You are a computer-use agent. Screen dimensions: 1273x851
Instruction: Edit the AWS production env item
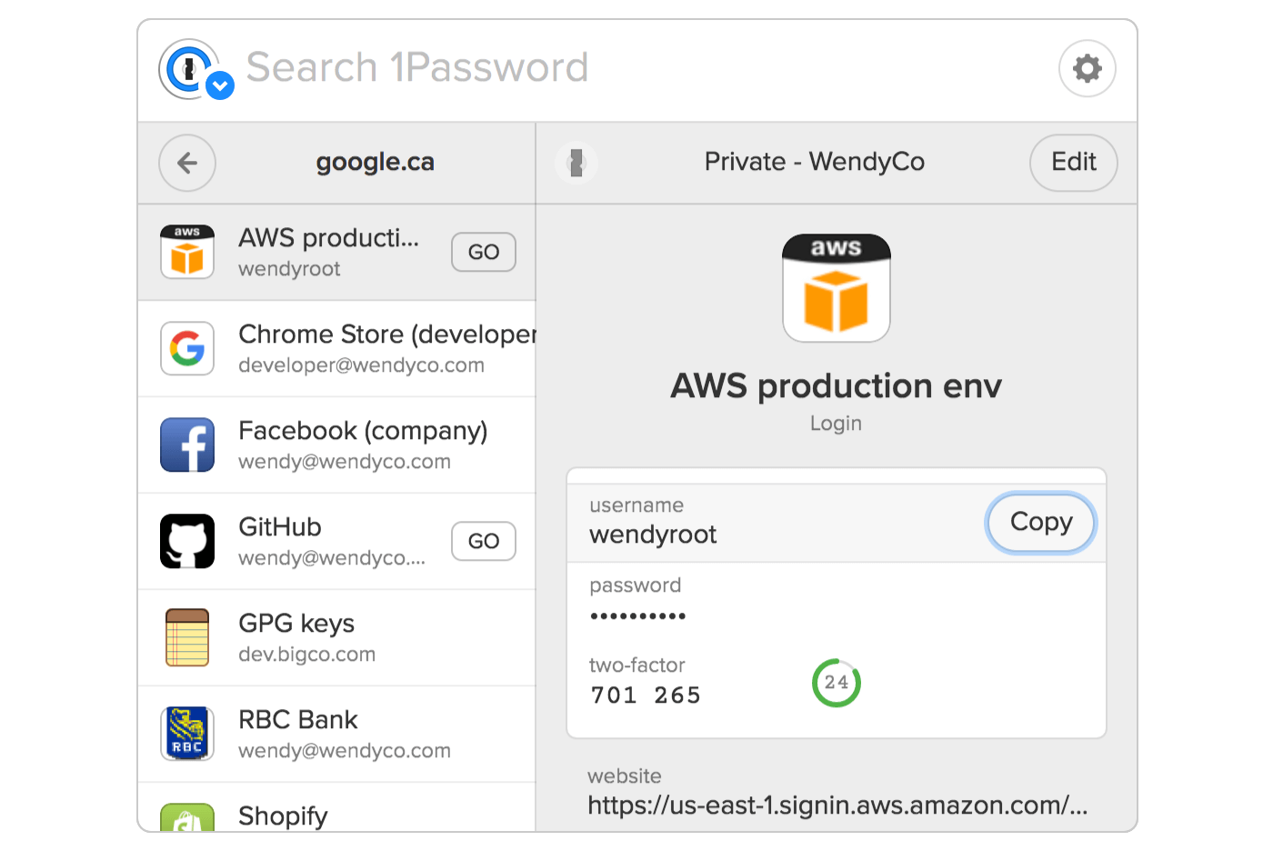1073,162
